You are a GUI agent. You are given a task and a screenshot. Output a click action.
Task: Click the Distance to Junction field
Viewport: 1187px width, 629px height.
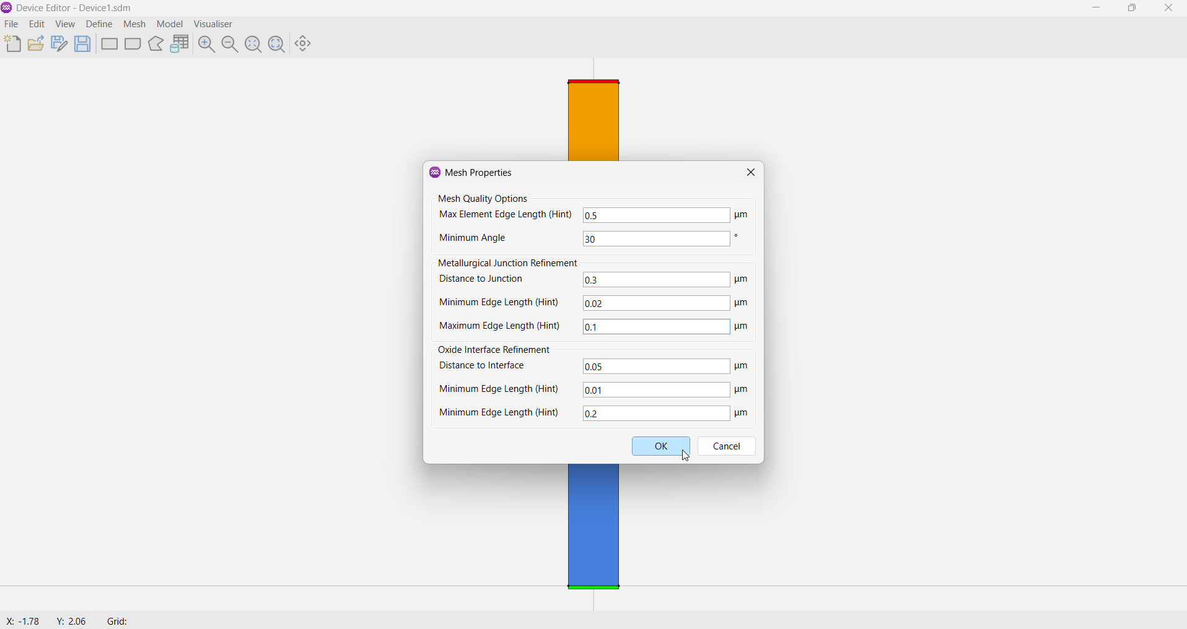(x=657, y=280)
